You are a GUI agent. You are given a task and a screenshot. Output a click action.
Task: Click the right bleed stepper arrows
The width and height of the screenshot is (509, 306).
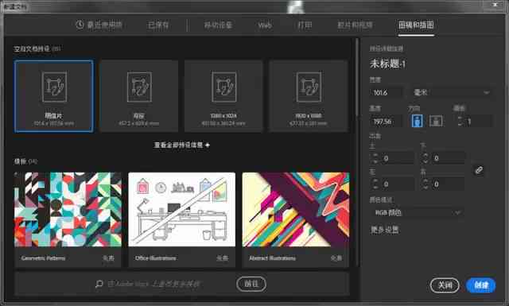425,184
